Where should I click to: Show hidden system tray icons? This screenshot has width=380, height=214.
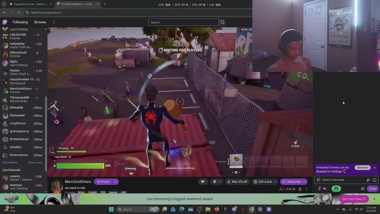click(338, 209)
